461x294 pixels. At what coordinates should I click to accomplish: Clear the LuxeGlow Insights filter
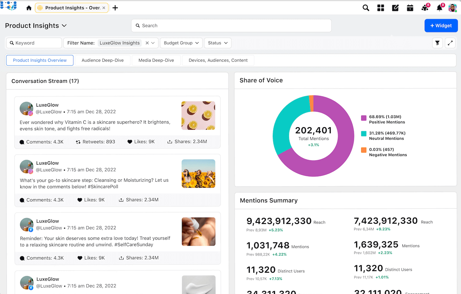[x=147, y=43]
